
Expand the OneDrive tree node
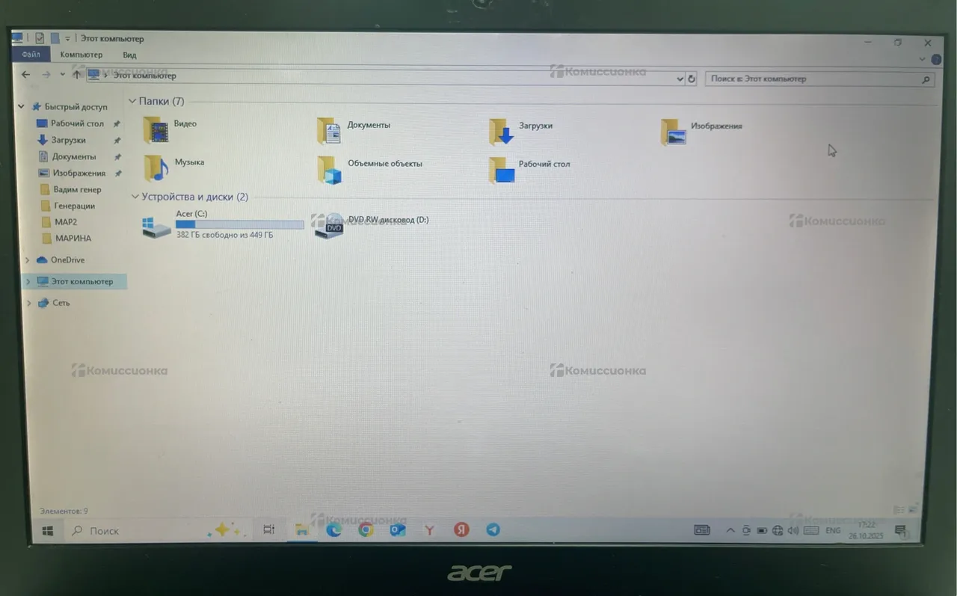tap(28, 260)
